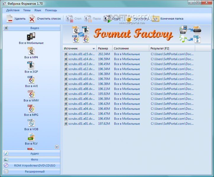Choose the Все в 3GP icon
The image size is (214, 177).
coord(31,65)
